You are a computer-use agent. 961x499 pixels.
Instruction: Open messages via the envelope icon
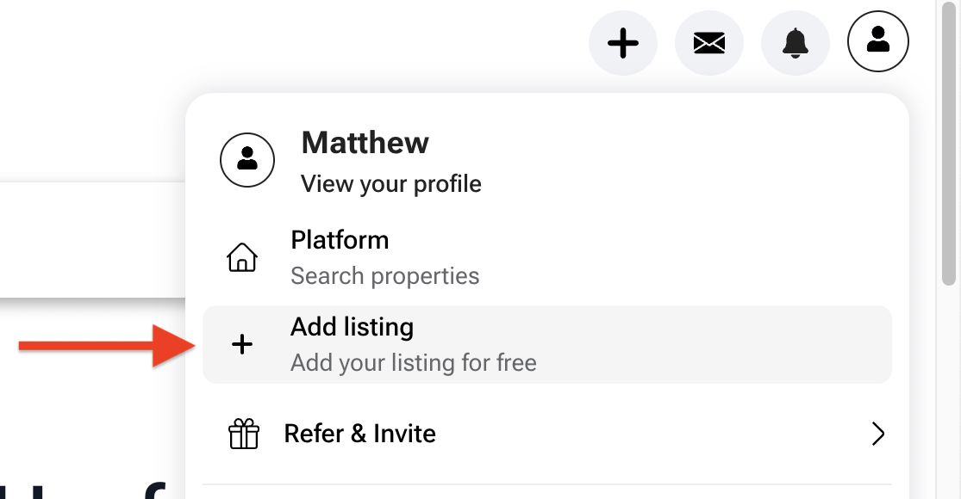(708, 42)
